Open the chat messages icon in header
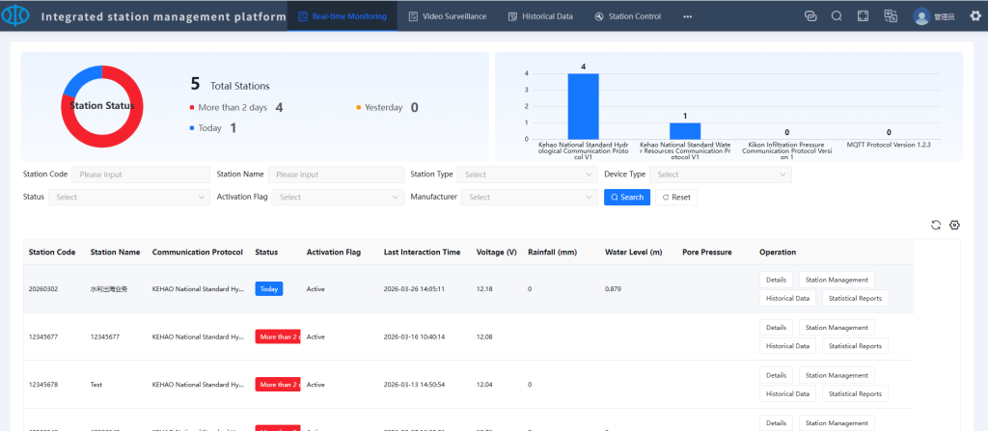The image size is (988, 431). pos(810,16)
